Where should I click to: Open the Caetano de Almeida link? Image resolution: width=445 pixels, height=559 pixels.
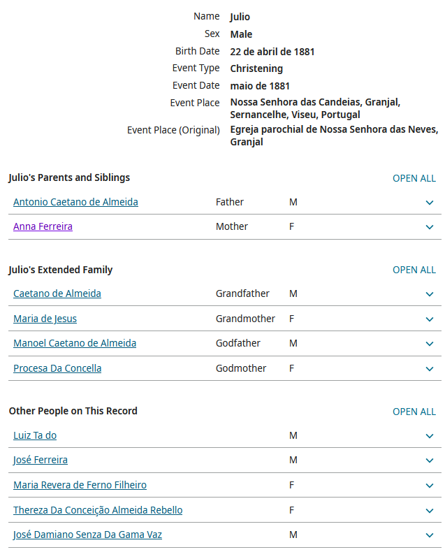click(x=57, y=293)
